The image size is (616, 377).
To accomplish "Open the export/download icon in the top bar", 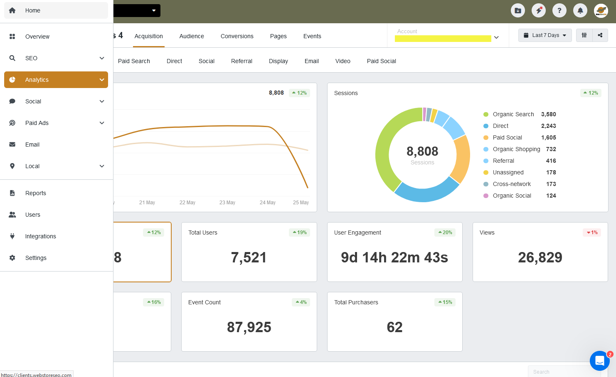I will click(517, 10).
